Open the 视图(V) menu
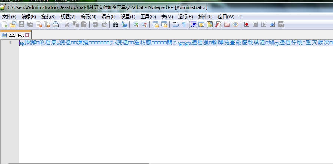Image resolution: width=333 pixels, height=164 pixels. pos(68,17)
